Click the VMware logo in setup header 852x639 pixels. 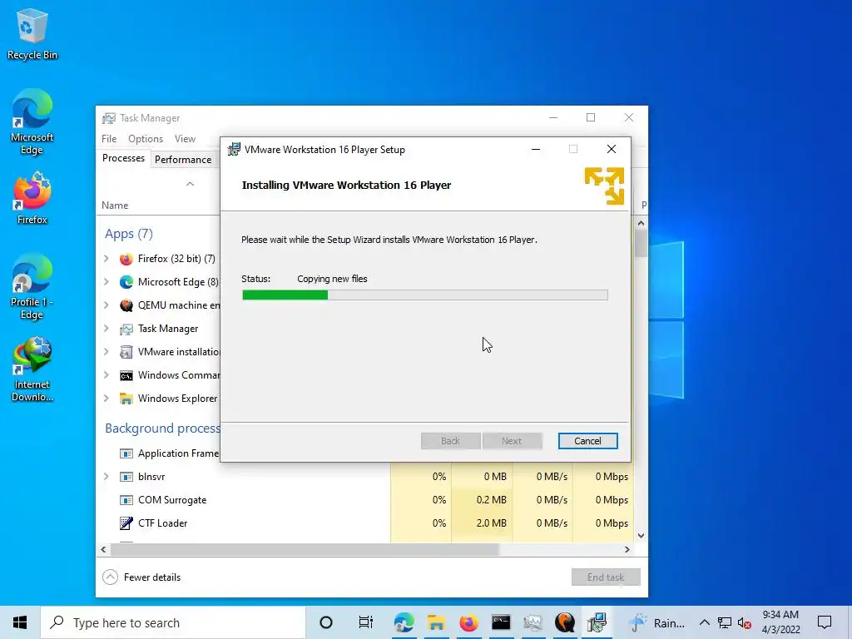(604, 186)
